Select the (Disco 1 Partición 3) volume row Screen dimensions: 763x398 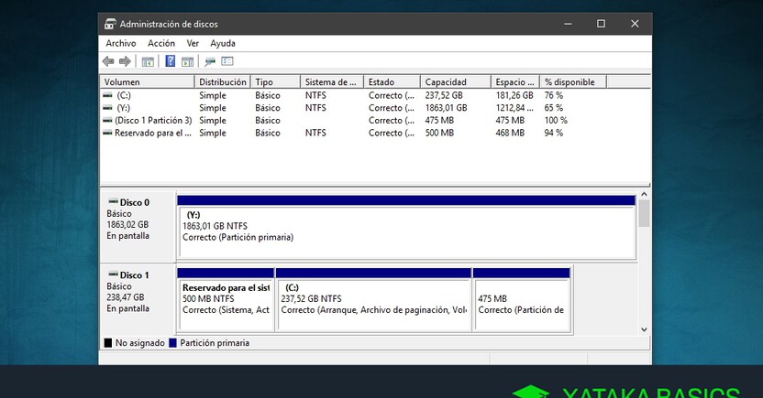click(152, 120)
